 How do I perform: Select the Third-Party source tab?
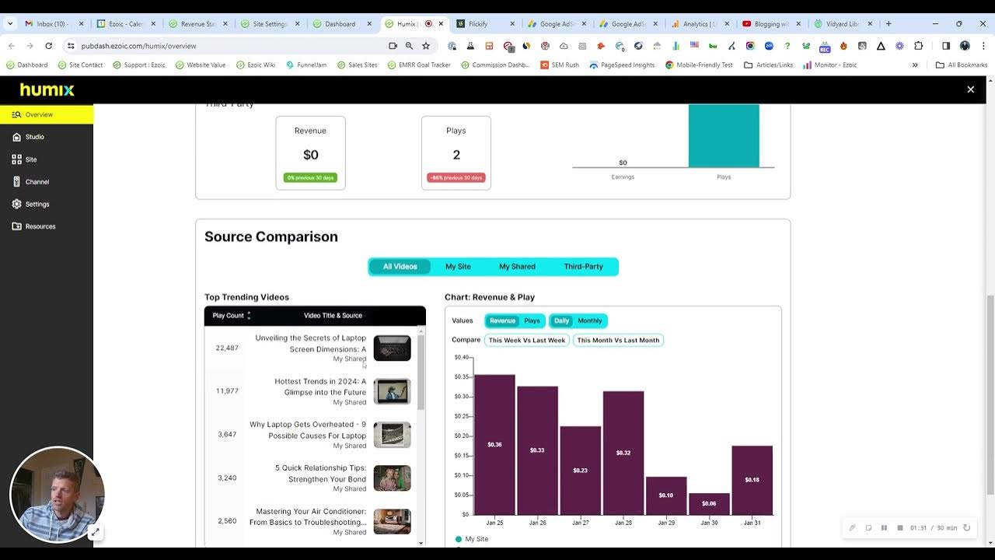point(583,267)
